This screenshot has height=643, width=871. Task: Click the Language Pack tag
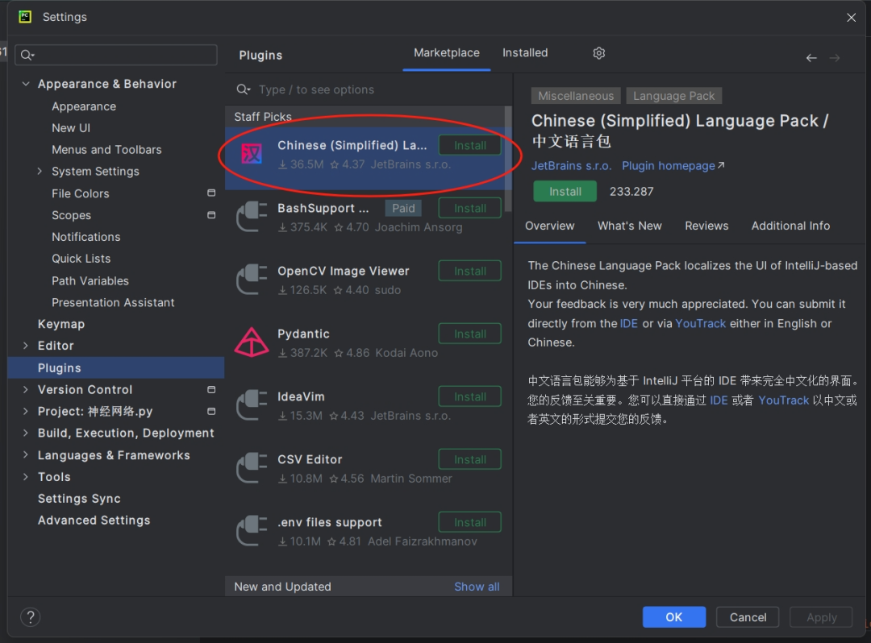point(673,96)
